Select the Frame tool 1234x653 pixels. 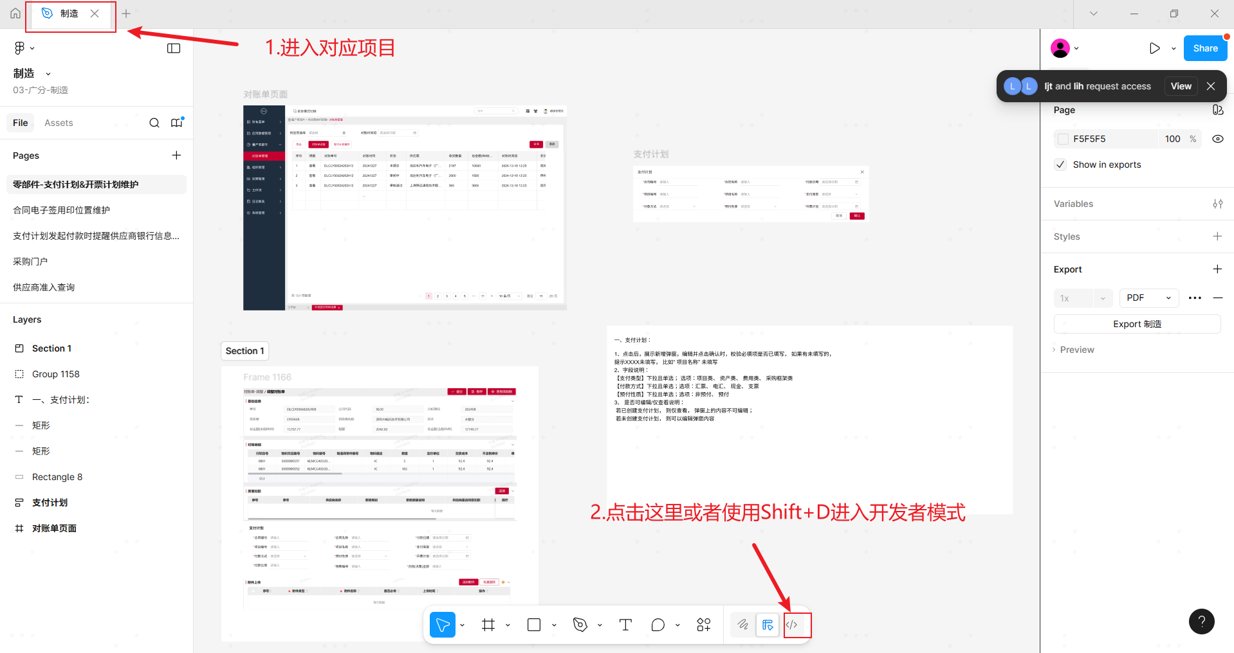click(488, 625)
